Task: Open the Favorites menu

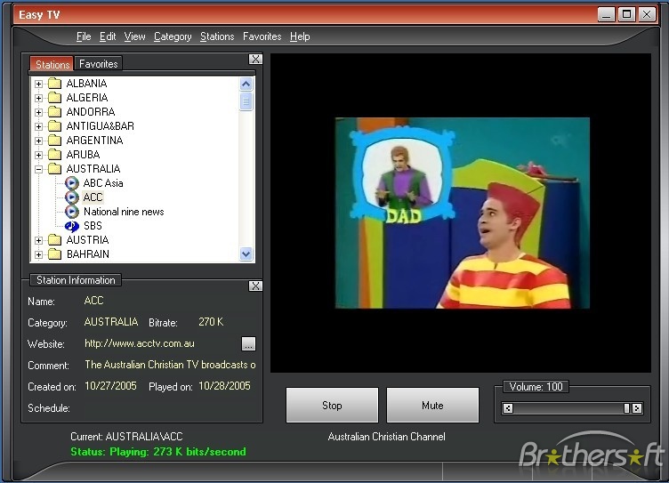Action: pos(262,36)
